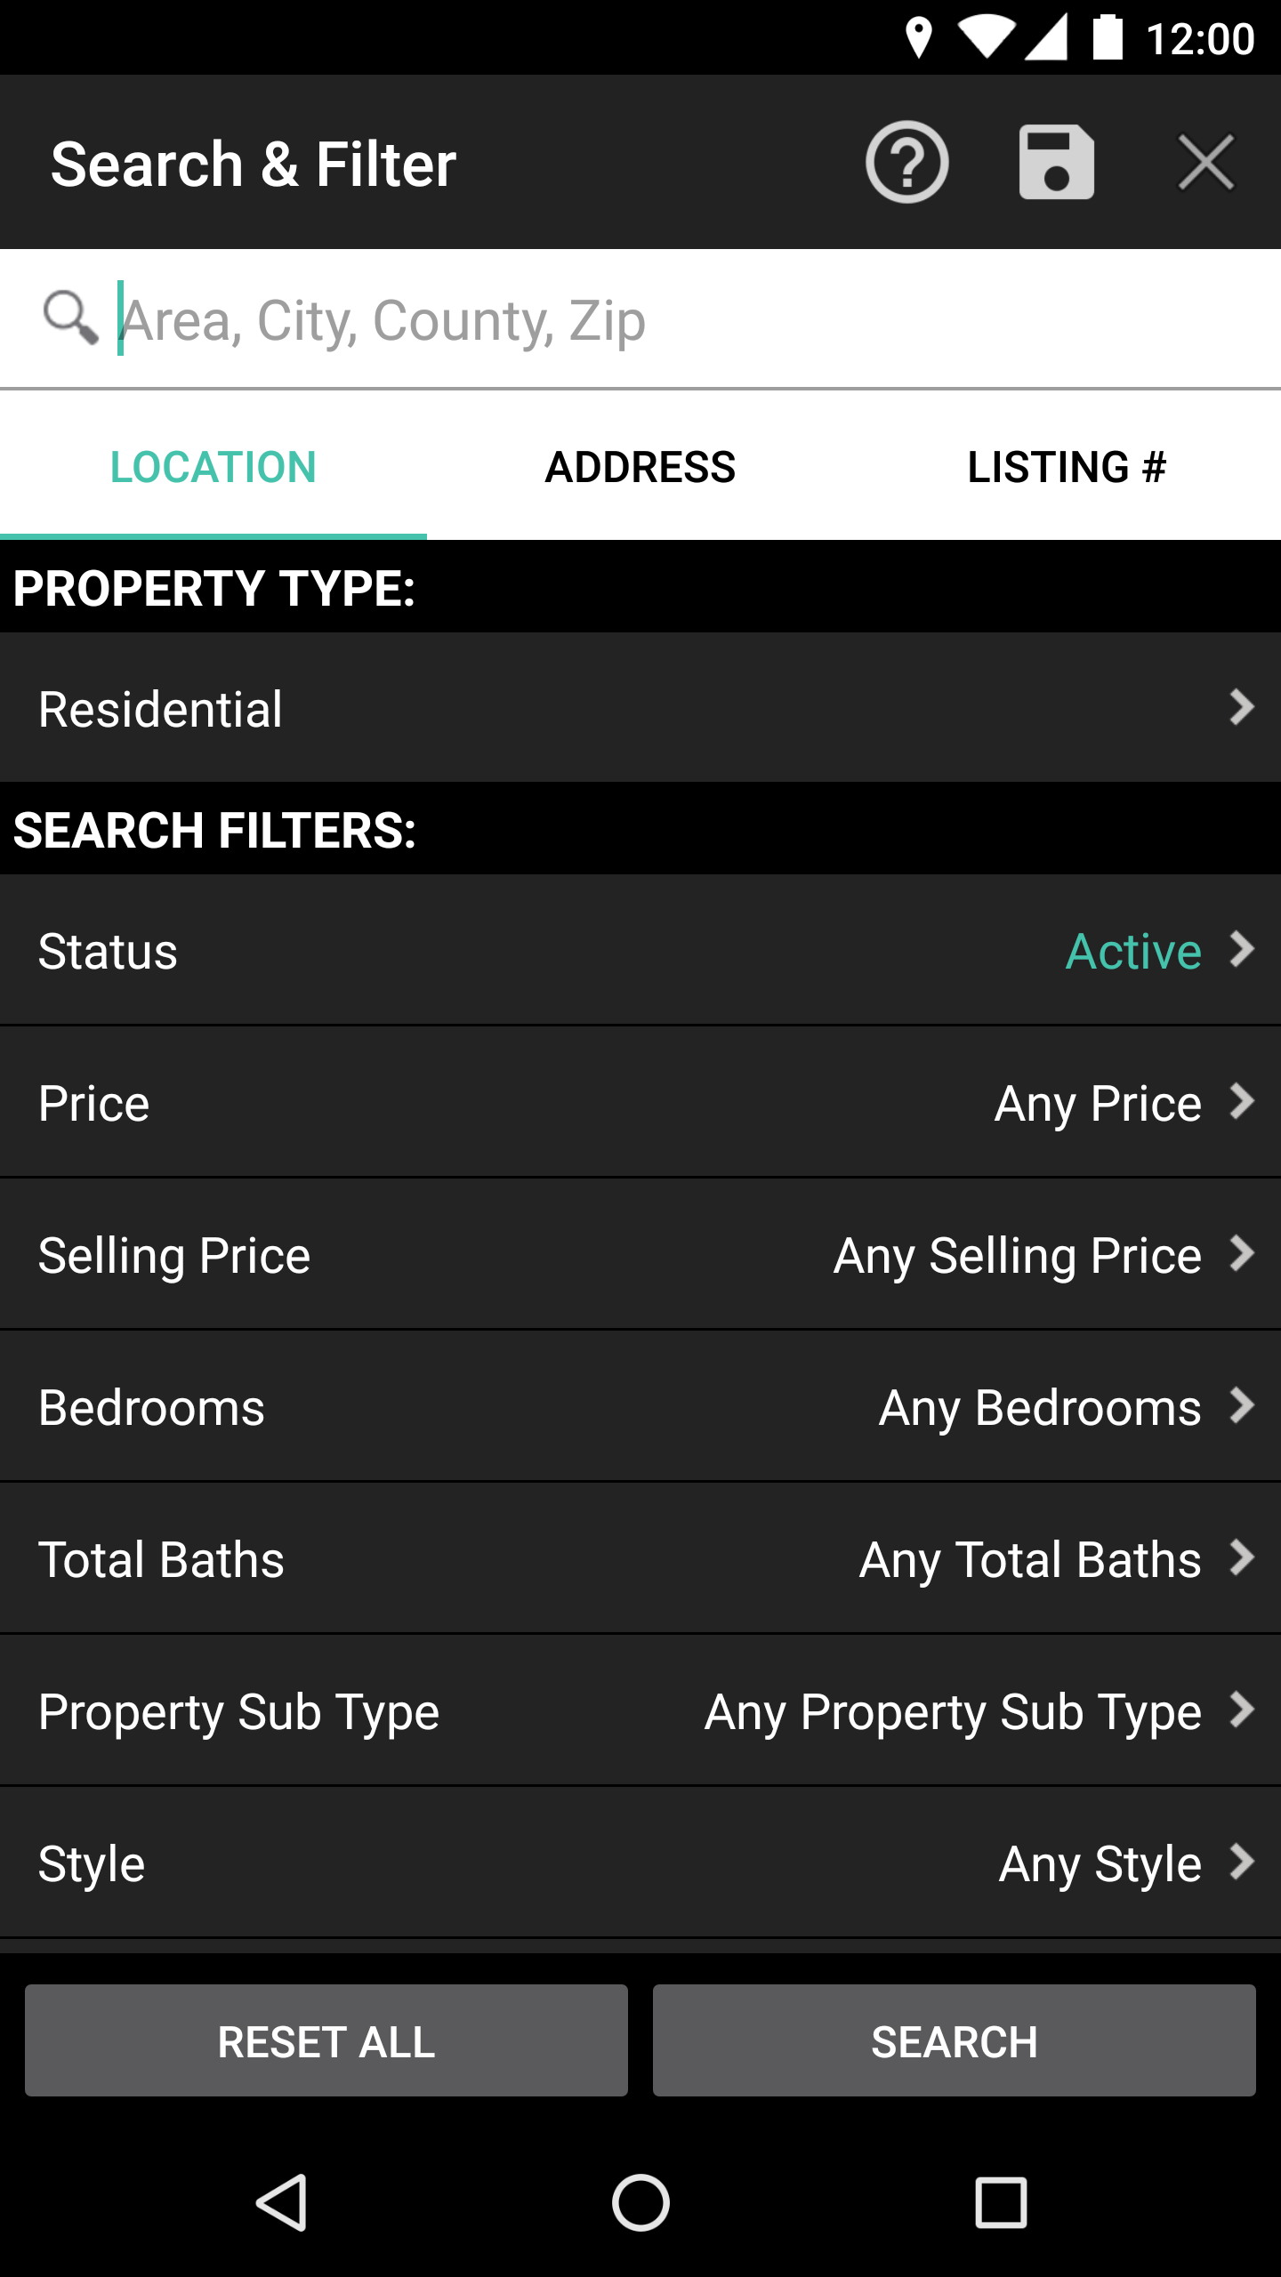Screen dimensions: 1281x2277
Task: Expand the Residential property type option
Action: [x=640, y=708]
